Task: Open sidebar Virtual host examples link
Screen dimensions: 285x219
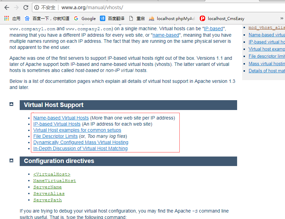Action: 267,49
